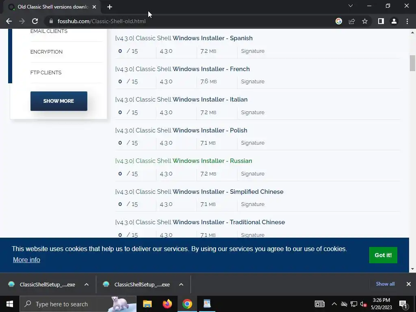Open Google icon in address bar
Image resolution: width=416 pixels, height=312 pixels.
pyautogui.click(x=338, y=21)
